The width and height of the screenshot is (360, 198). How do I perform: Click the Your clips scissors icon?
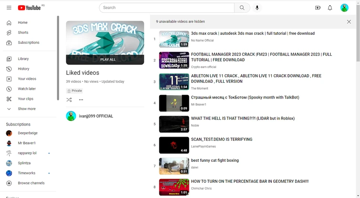pyautogui.click(x=9, y=99)
